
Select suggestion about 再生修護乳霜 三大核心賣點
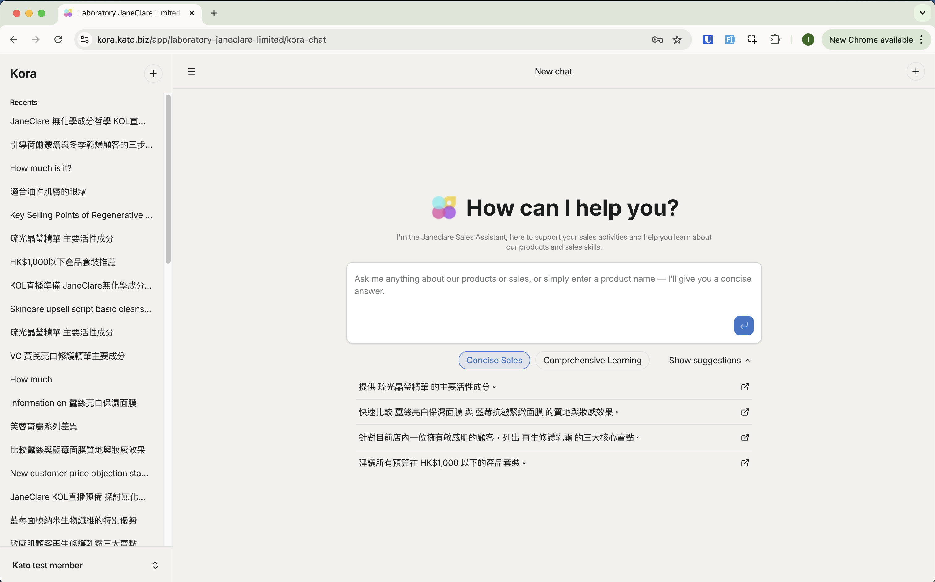[553, 438]
